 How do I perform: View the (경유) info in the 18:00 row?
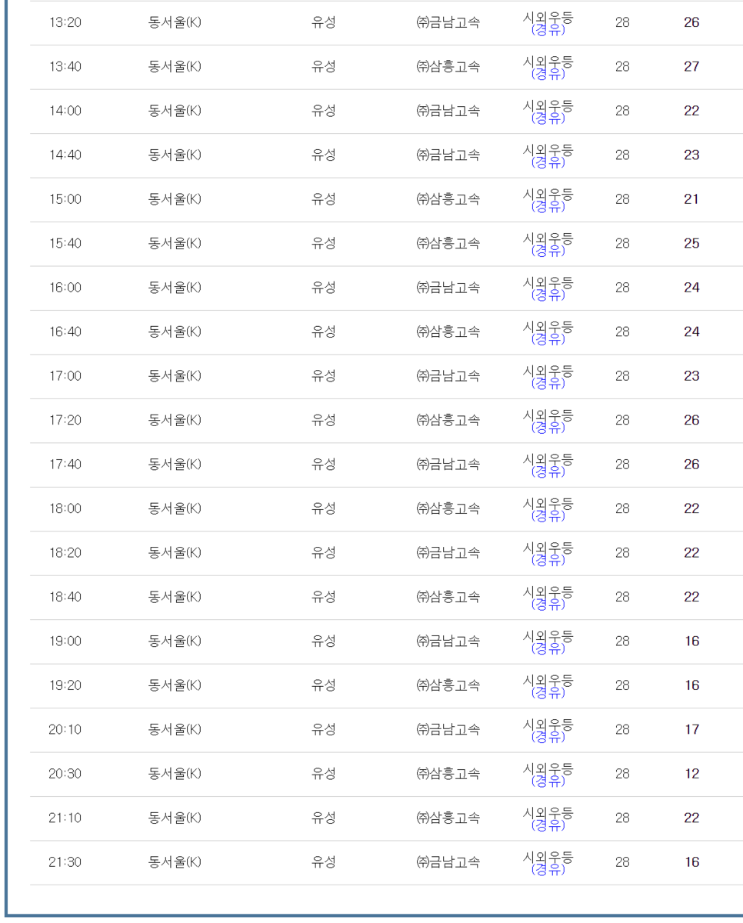coord(548,517)
